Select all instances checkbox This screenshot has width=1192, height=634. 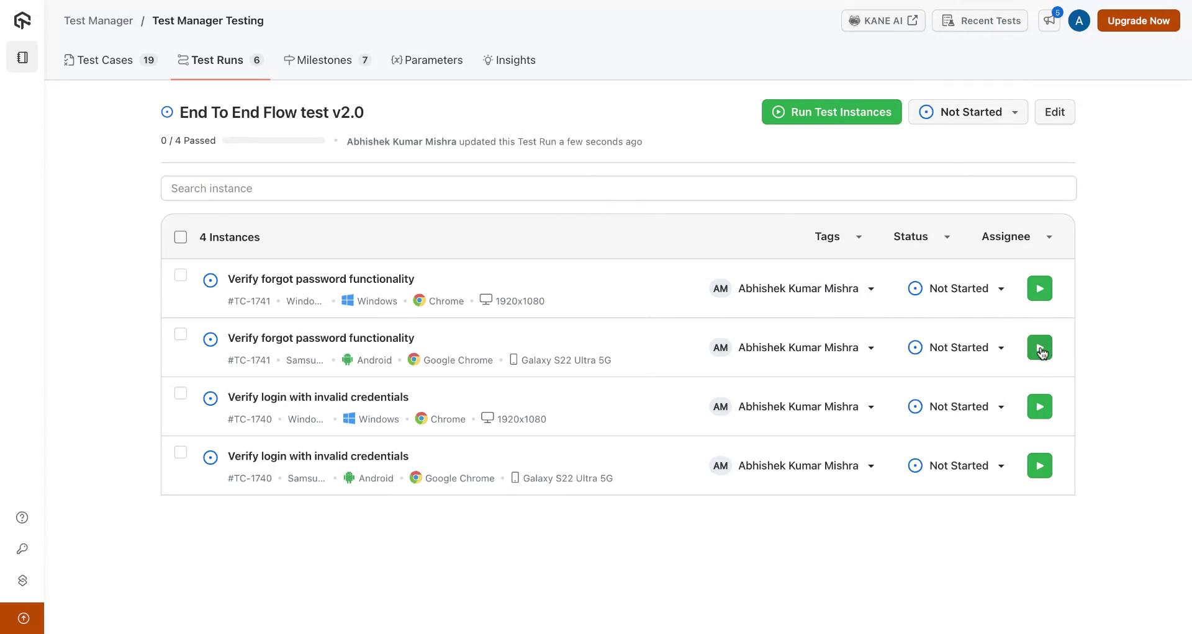(x=181, y=237)
